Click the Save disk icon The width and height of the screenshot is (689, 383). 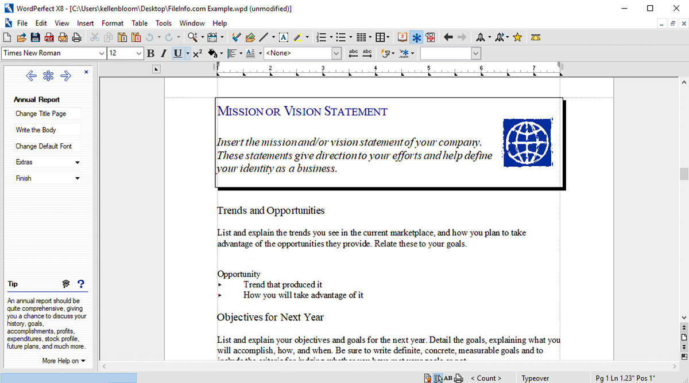pyautogui.click(x=35, y=38)
